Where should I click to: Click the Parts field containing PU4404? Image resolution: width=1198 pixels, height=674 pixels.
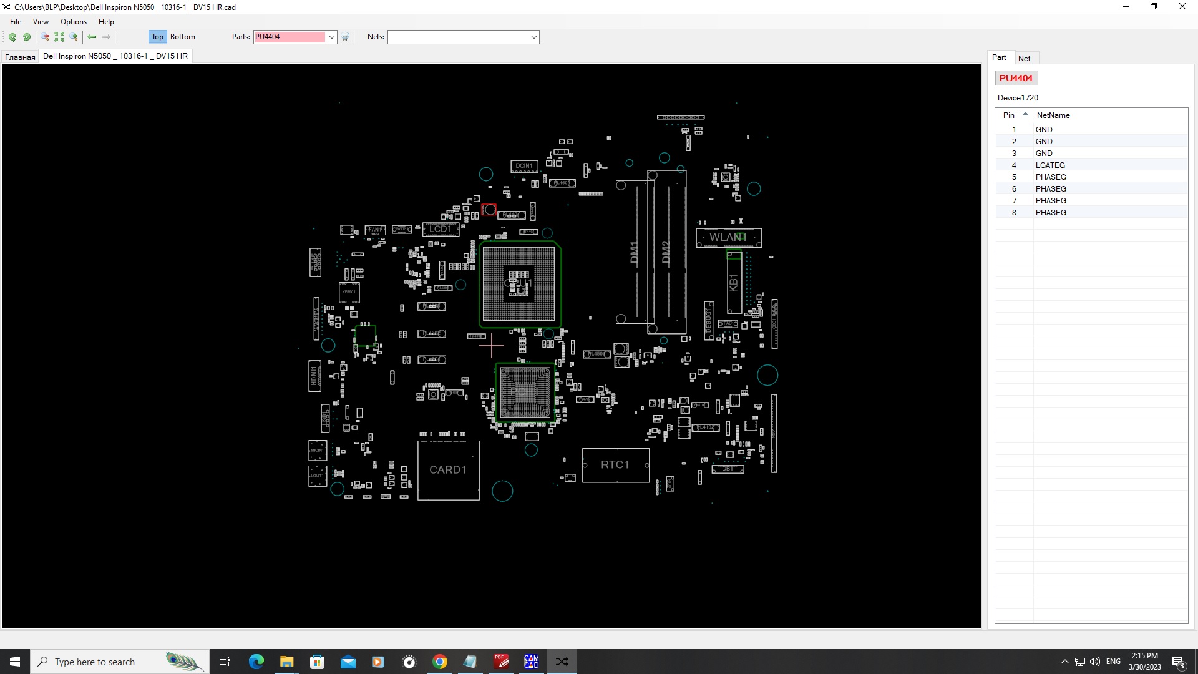pyautogui.click(x=290, y=37)
